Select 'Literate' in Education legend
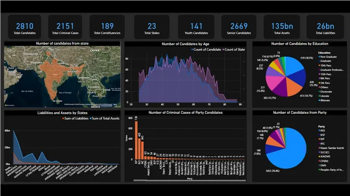Screen dimensions: 350x196 (324, 96)
